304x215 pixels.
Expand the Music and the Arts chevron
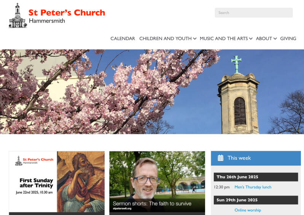(251, 38)
